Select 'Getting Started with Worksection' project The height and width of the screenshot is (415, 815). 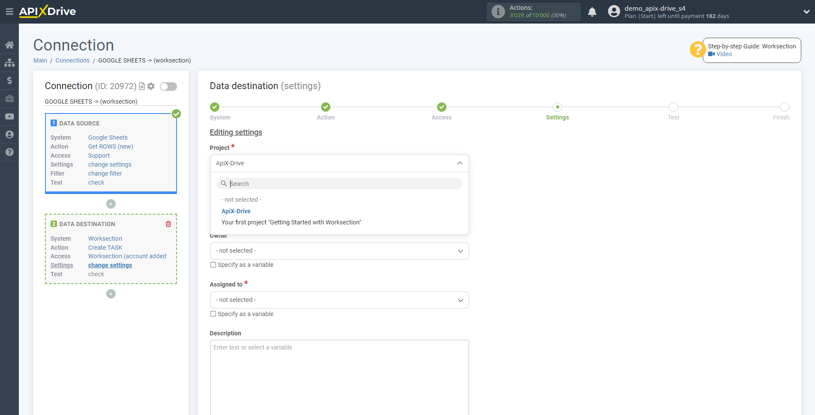pyautogui.click(x=291, y=222)
